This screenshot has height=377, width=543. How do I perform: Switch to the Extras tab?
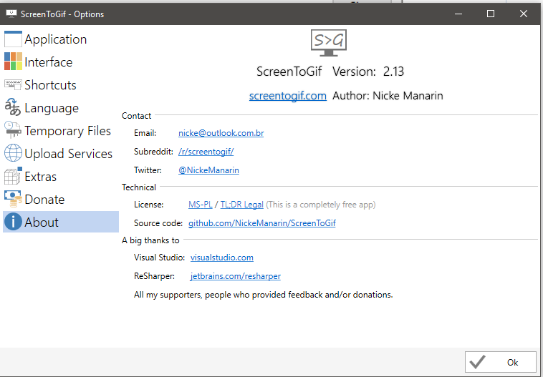pyautogui.click(x=61, y=176)
